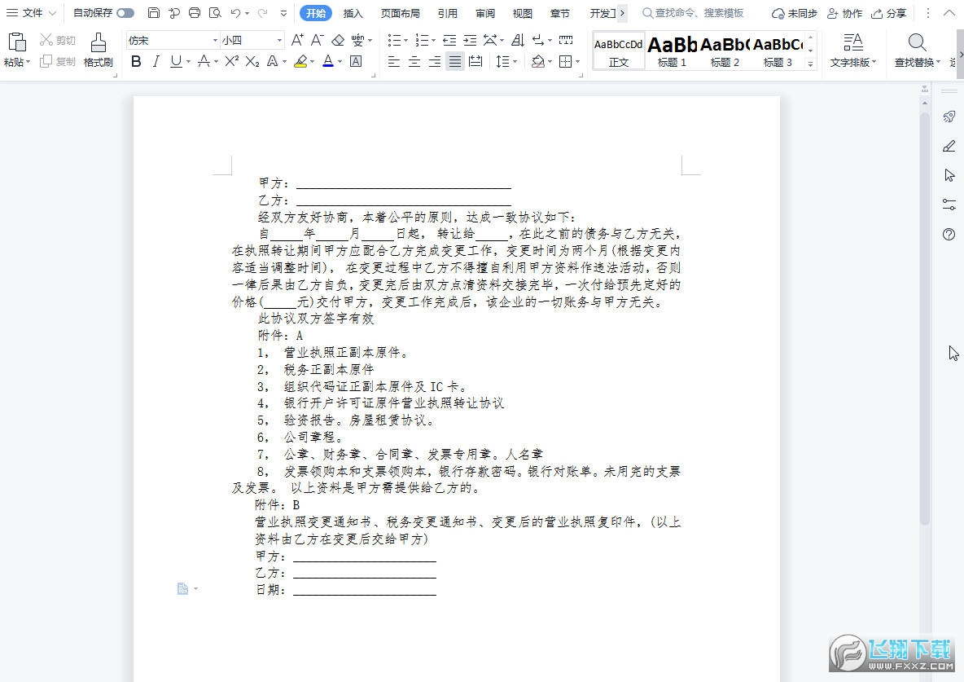
Task: Switch to the 引用 tab
Action: pyautogui.click(x=448, y=13)
